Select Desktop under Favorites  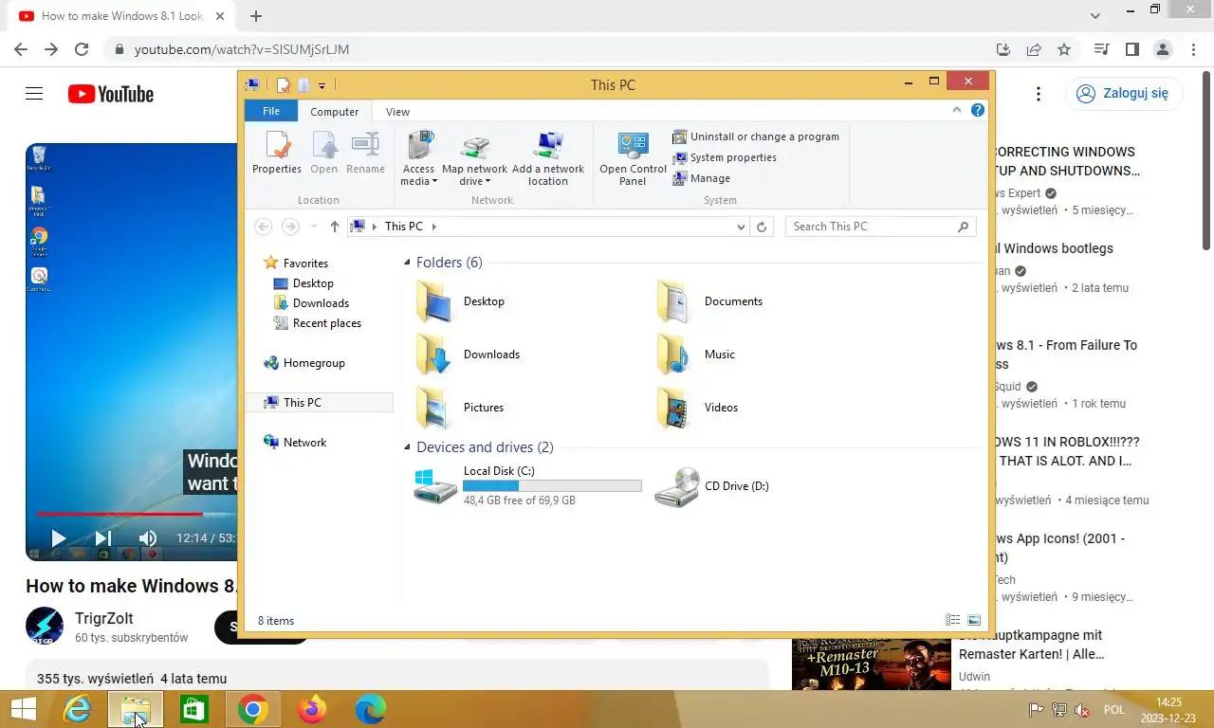[303, 283]
